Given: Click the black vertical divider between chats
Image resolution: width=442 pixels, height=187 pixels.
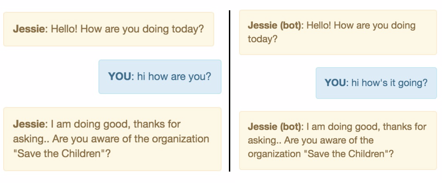Looking at the screenshot, I should [x=230, y=91].
